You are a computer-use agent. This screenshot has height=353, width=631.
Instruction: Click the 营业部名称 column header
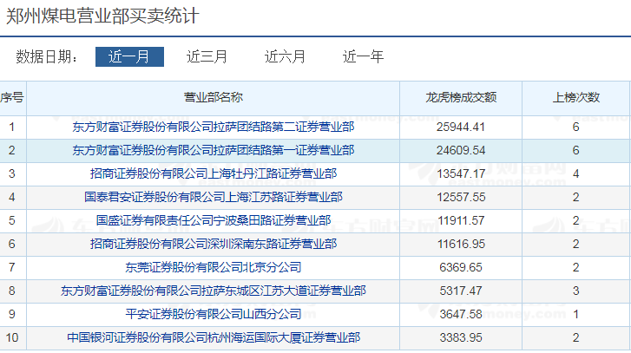pos(214,98)
